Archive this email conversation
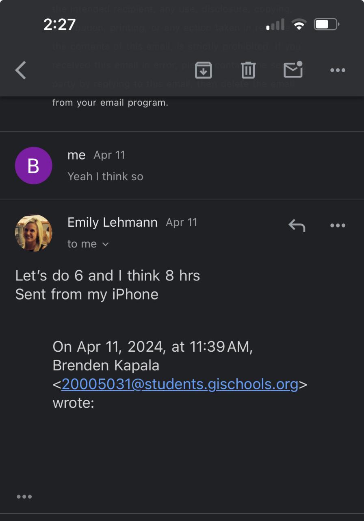This screenshot has width=364, height=521. [203, 70]
